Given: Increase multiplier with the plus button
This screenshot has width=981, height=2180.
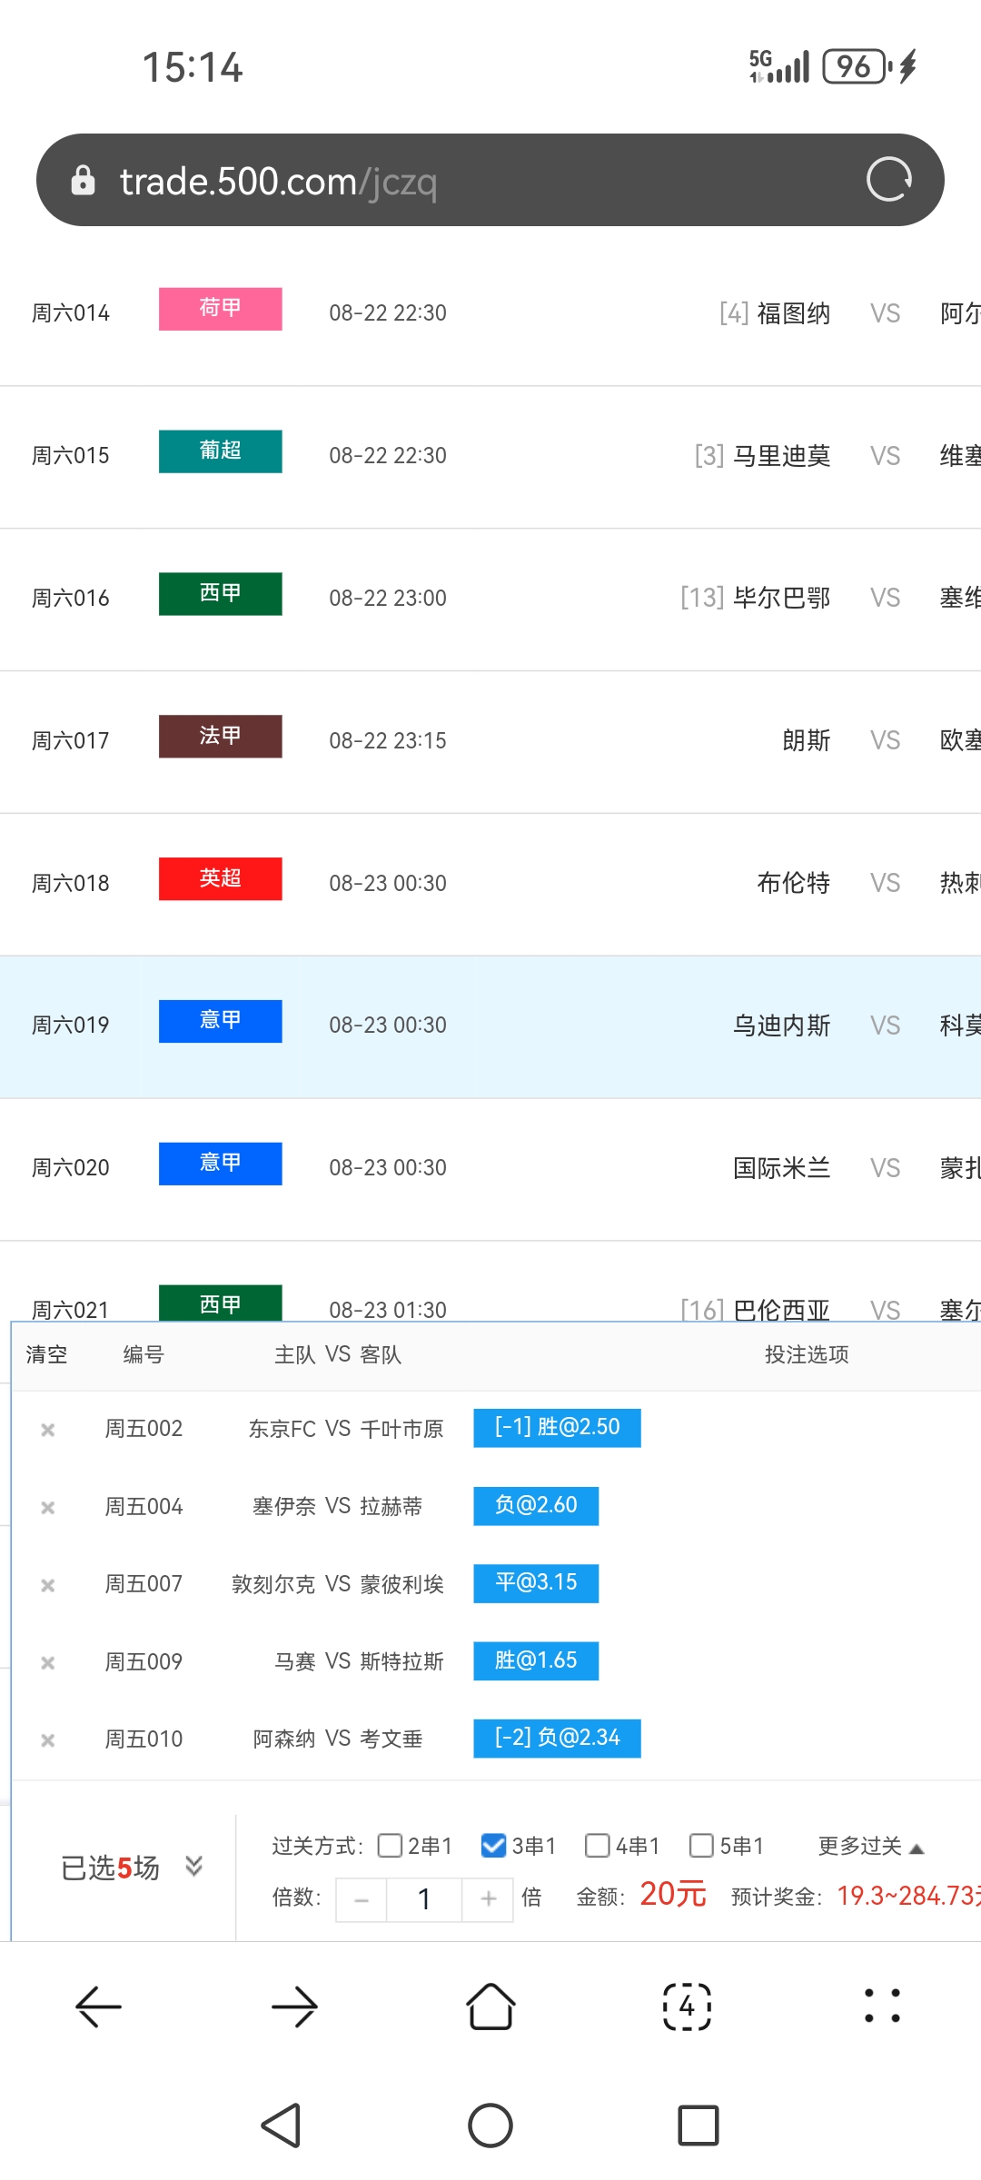Looking at the screenshot, I should pyautogui.click(x=489, y=1899).
